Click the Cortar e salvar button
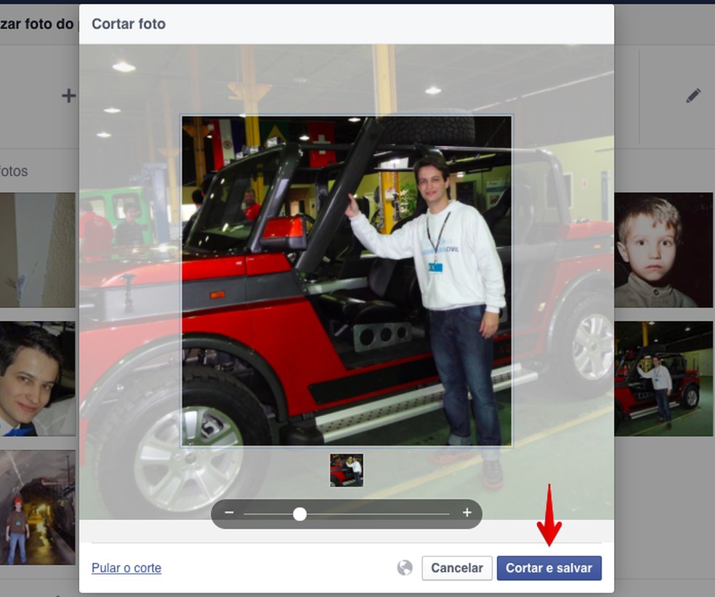This screenshot has width=715, height=597. coord(549,568)
